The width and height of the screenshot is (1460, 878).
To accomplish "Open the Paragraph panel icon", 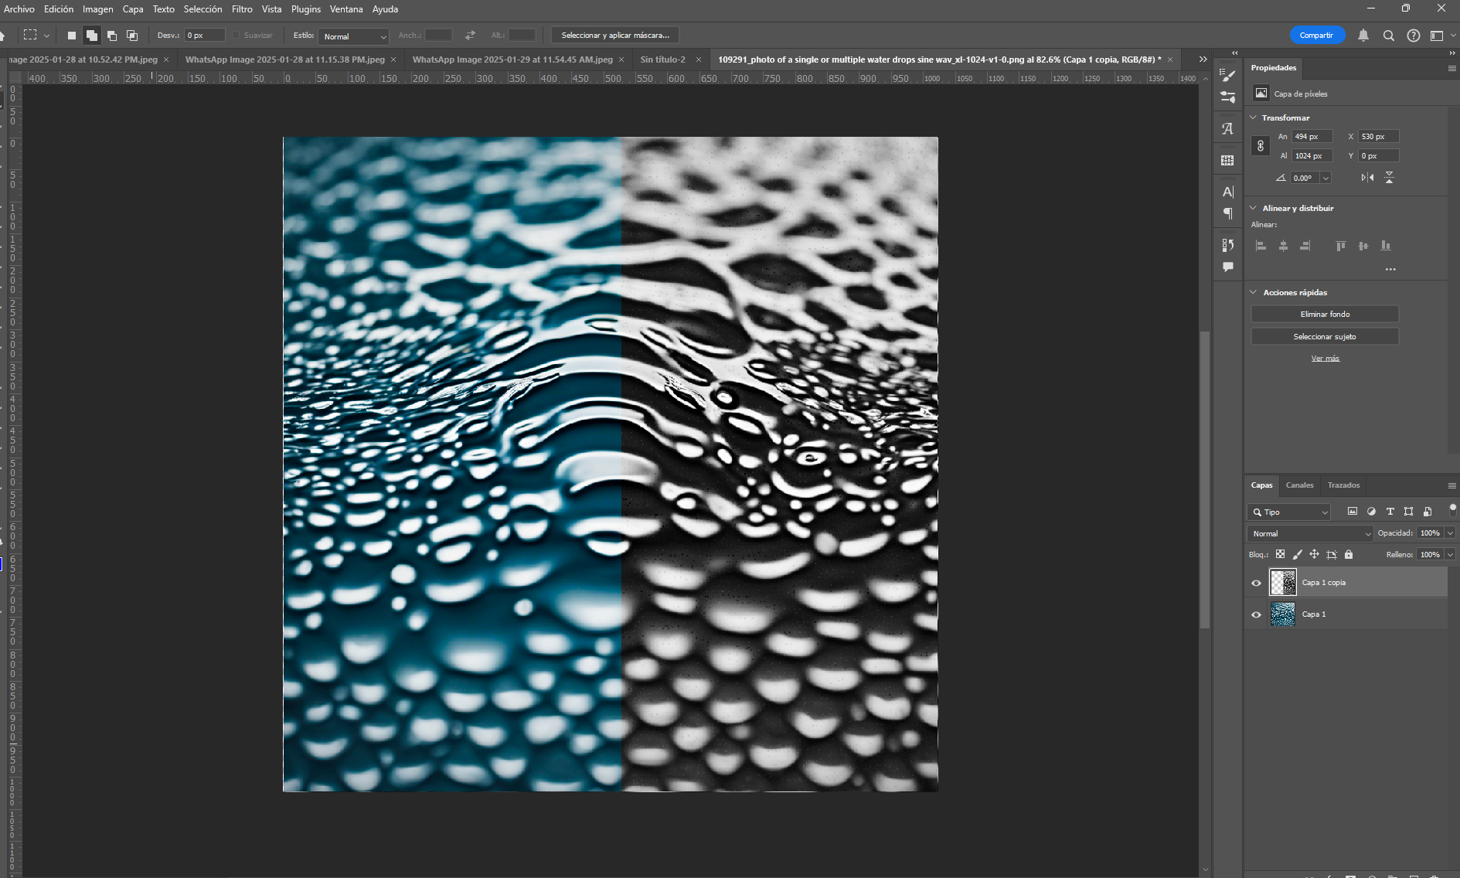I will click(x=1227, y=213).
